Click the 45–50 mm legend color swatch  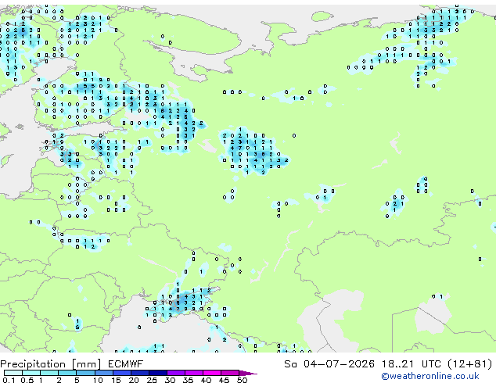(230, 373)
